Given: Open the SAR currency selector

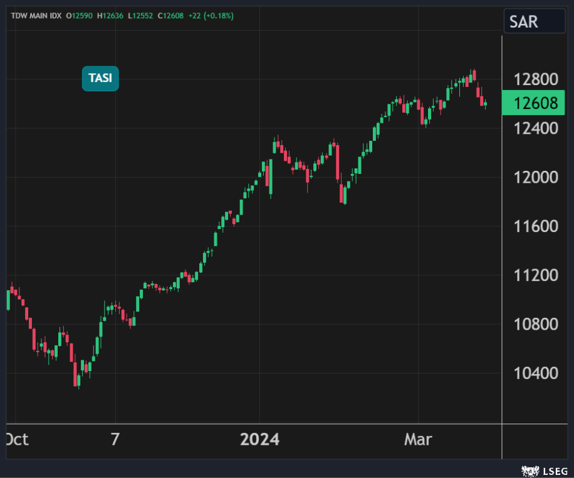Looking at the screenshot, I should pyautogui.click(x=534, y=22).
